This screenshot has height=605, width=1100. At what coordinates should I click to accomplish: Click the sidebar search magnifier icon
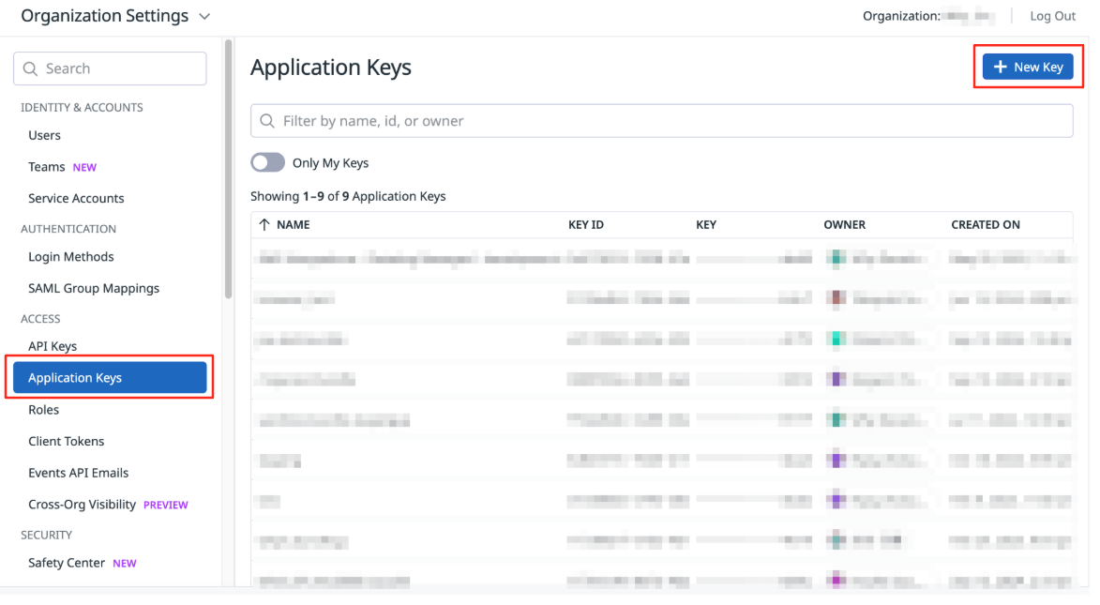click(30, 68)
